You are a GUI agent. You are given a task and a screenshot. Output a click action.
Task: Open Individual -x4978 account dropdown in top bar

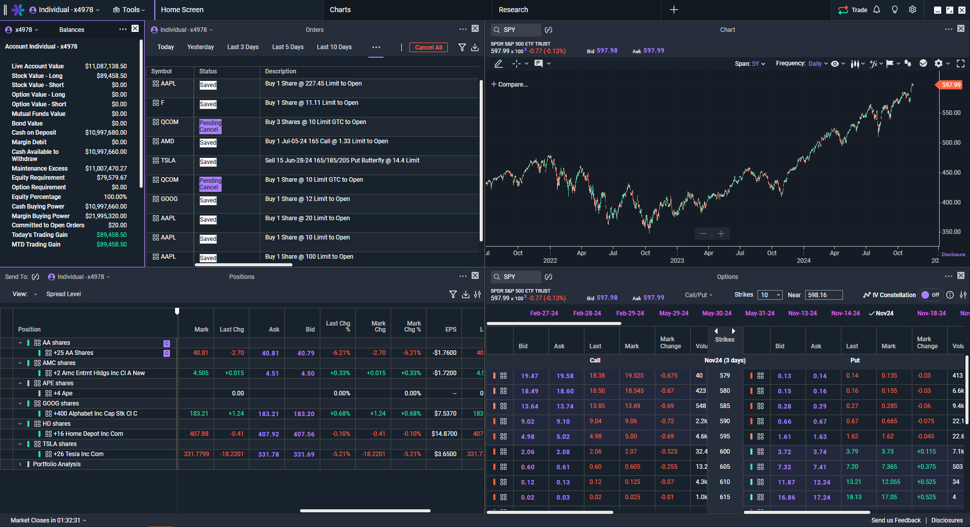point(64,10)
